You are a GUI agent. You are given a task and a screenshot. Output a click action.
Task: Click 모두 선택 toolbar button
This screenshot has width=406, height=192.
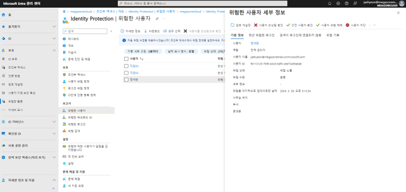coord(172,31)
